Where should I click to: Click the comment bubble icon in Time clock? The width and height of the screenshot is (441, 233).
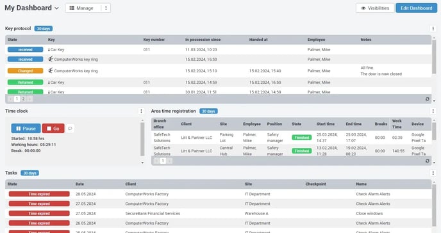(x=70, y=128)
